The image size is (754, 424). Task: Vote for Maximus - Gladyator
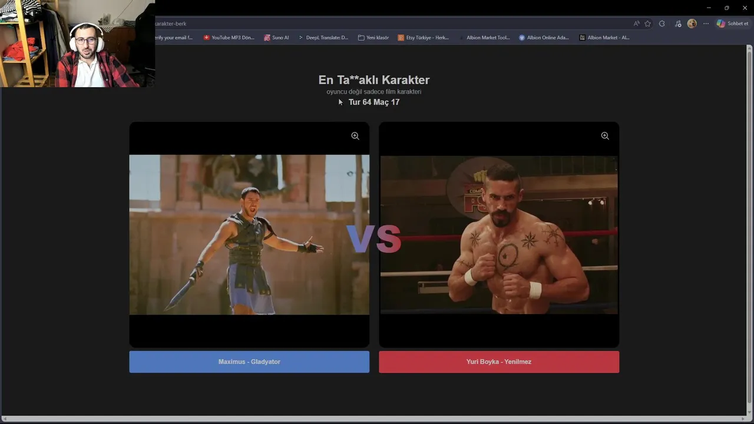(249, 362)
